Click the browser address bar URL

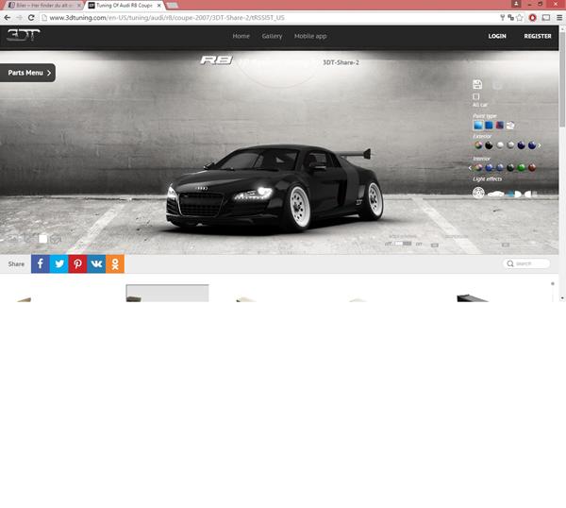(x=167, y=17)
